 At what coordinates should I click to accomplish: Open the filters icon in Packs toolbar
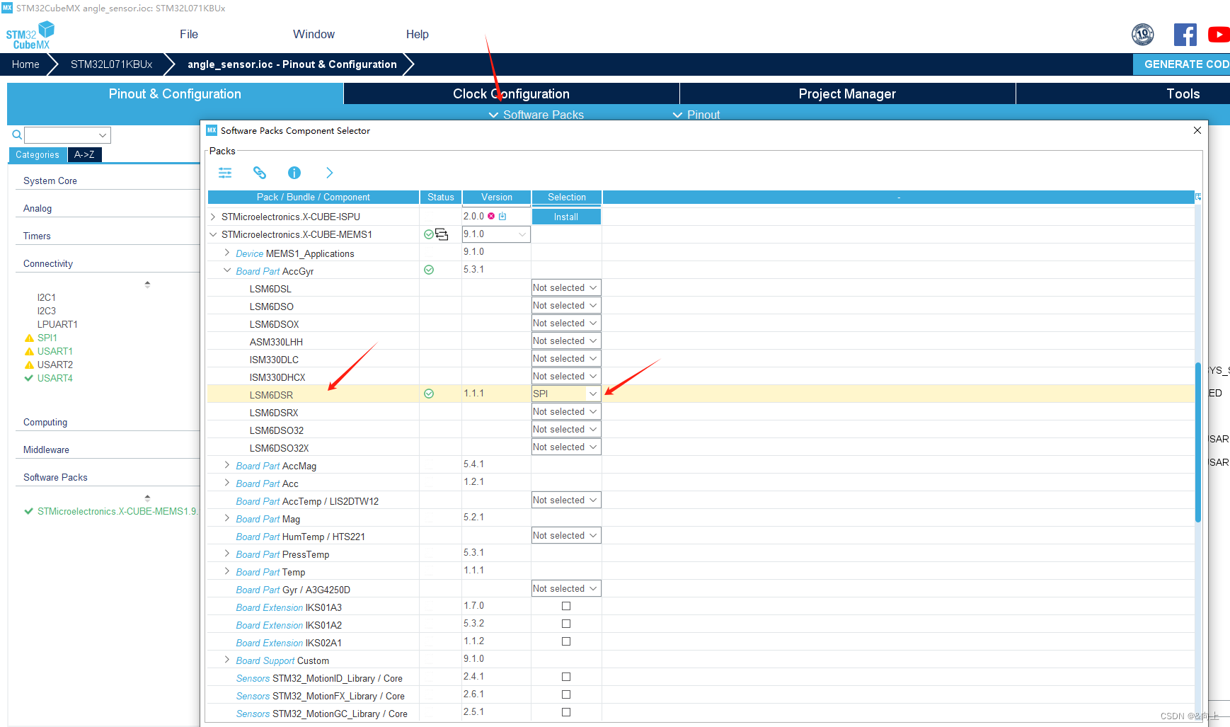[225, 173]
